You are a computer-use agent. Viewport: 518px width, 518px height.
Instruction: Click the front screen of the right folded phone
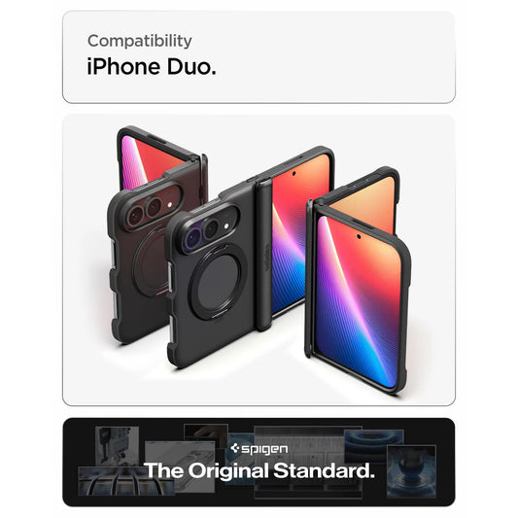pyautogui.click(x=358, y=300)
